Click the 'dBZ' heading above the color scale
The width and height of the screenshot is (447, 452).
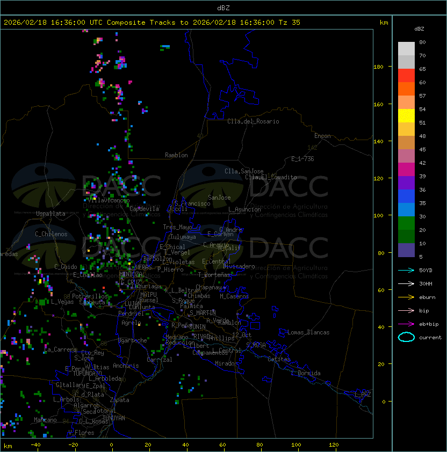coord(419,29)
